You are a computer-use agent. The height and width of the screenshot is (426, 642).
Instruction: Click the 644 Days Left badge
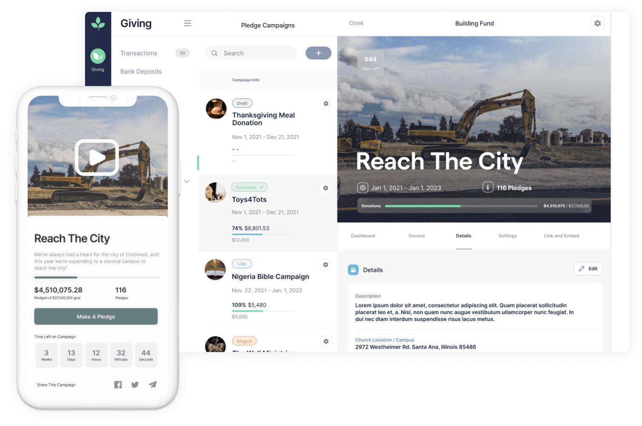coord(370,63)
